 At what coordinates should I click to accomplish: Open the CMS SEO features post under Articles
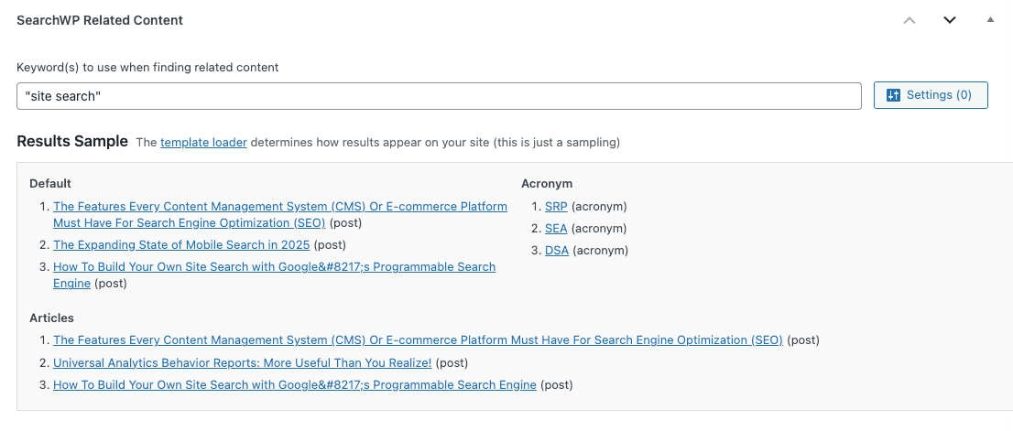(418, 340)
